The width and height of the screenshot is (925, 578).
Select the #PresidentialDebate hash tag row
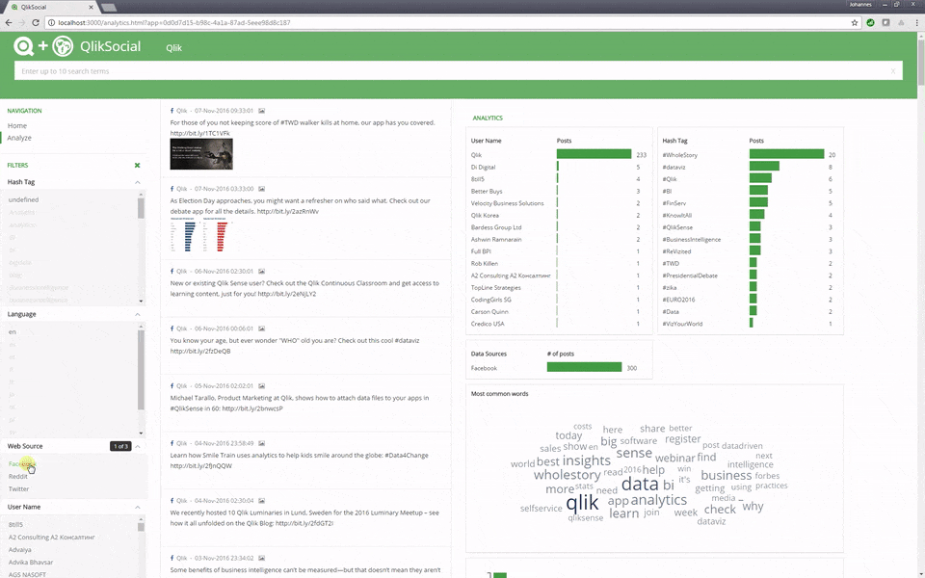point(750,276)
